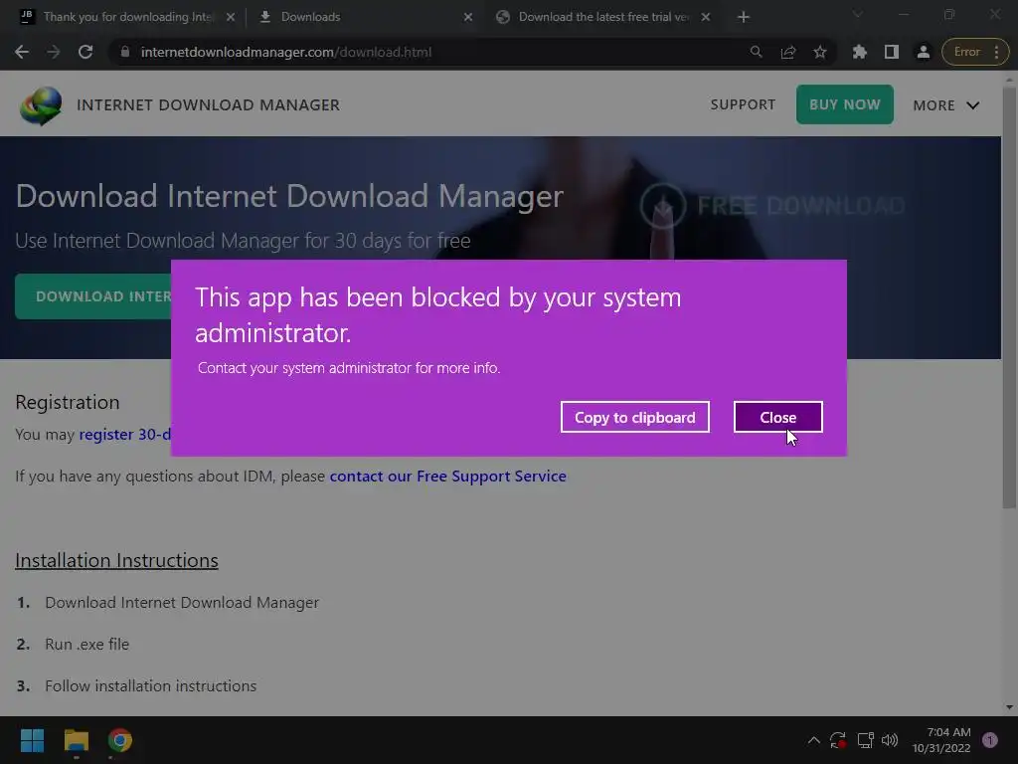Open File Explorer from taskbar

[x=76, y=740]
